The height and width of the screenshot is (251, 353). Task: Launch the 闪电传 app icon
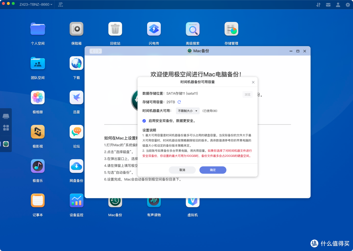(x=154, y=29)
